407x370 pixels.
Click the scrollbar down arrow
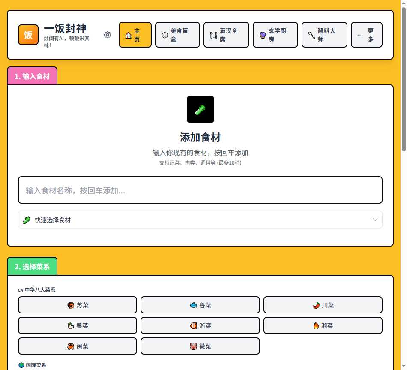tap(403, 365)
